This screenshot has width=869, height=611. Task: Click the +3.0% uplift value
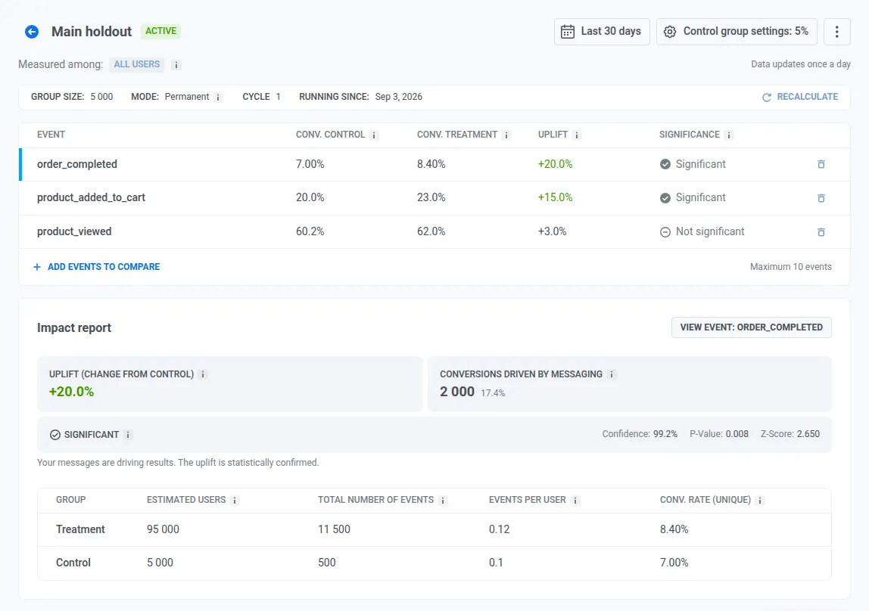click(x=552, y=231)
